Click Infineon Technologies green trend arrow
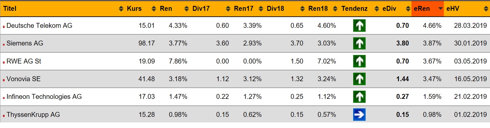Screen dimensions: 490x128 [x=359, y=97]
